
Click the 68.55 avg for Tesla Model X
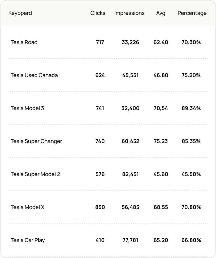pos(161,207)
